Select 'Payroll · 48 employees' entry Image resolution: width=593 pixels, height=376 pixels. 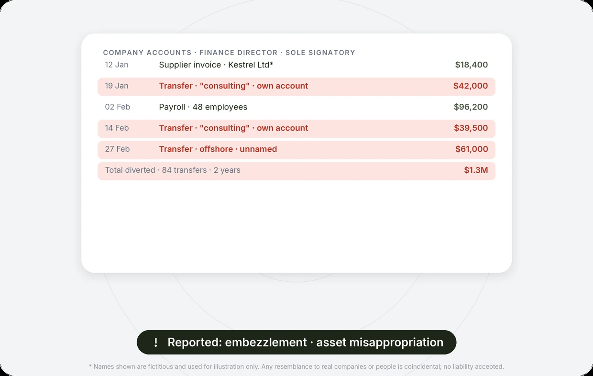203,107
